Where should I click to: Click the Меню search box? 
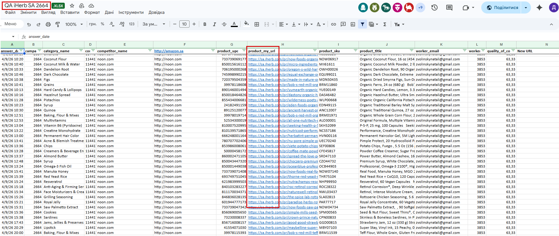(12, 24)
